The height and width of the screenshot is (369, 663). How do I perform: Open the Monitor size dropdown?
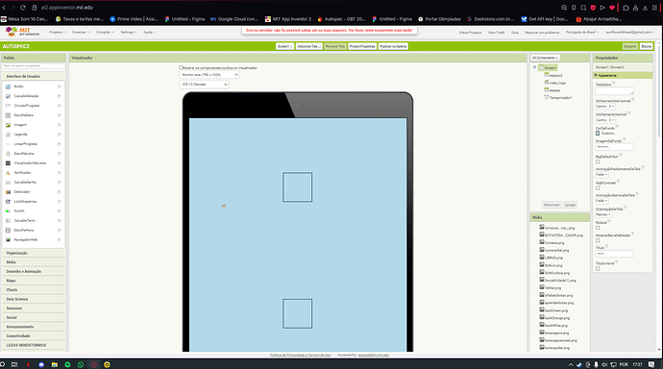(x=209, y=75)
